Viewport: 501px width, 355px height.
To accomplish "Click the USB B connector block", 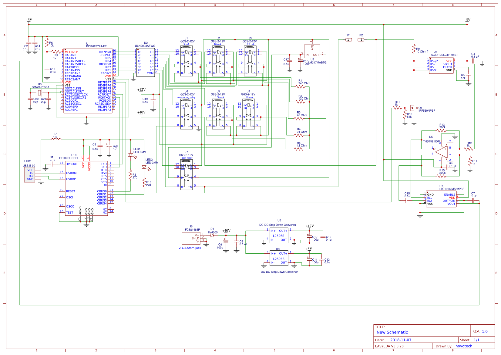I will click(x=30, y=175).
